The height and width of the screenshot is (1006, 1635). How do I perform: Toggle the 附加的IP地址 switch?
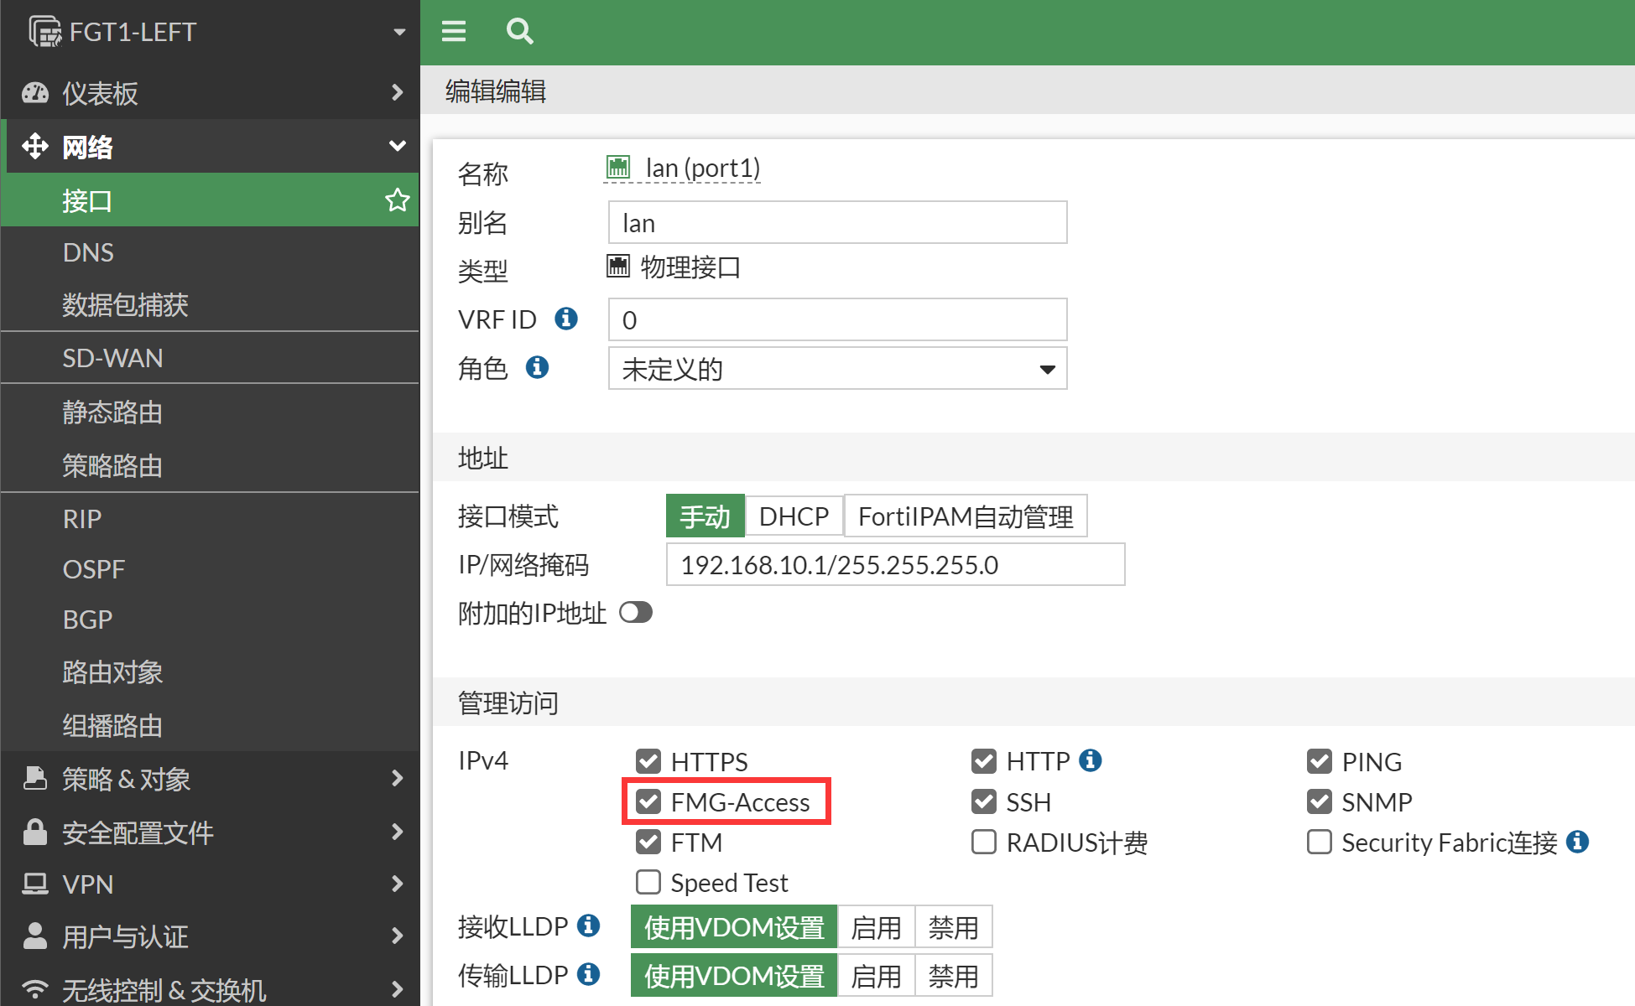coord(636,613)
